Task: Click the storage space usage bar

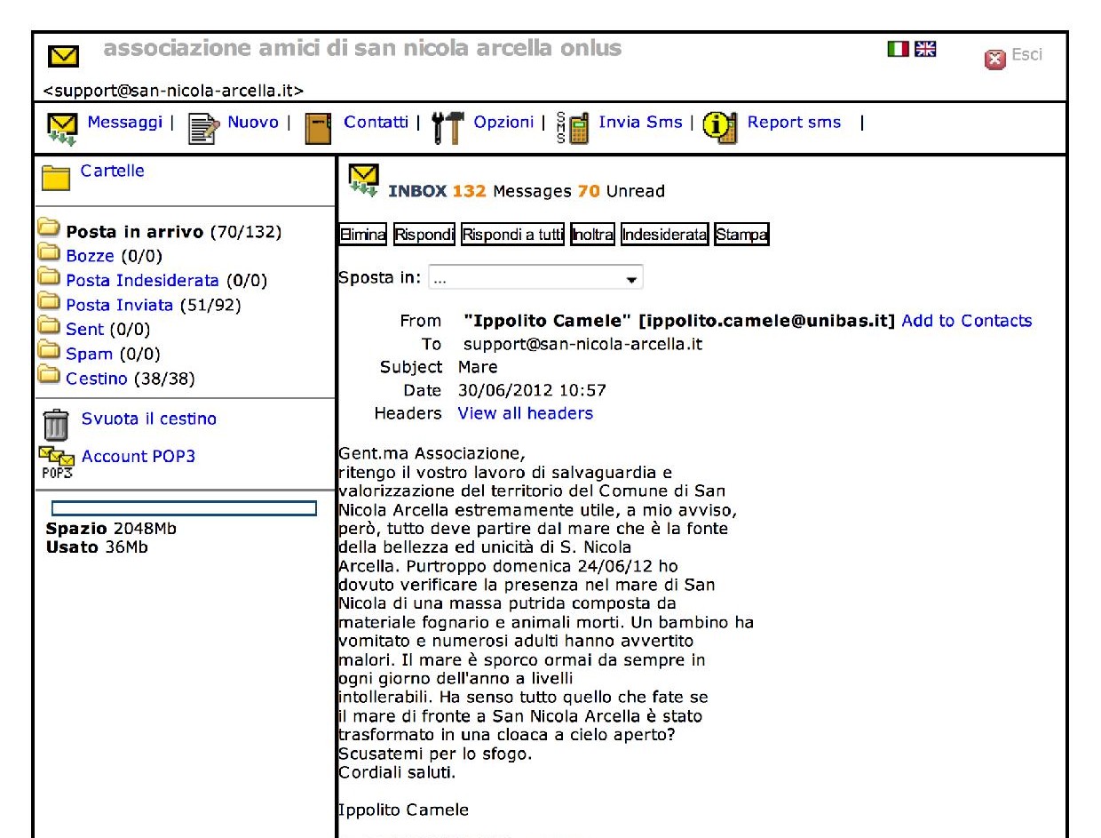Action: [x=184, y=508]
